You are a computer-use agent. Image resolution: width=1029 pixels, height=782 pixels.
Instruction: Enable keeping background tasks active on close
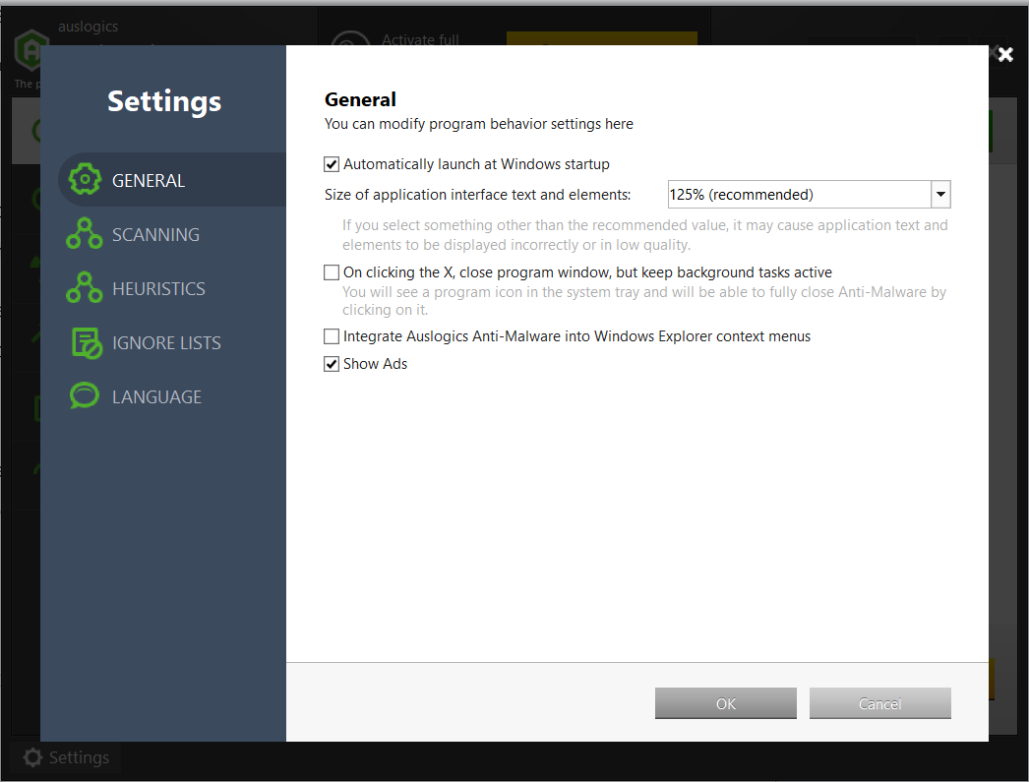pos(332,272)
